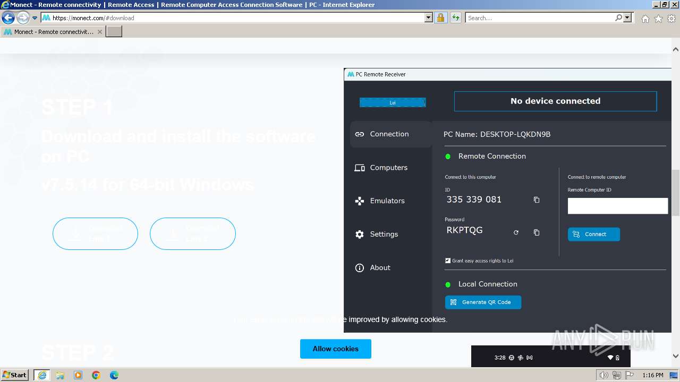Expand address bar autocomplete dropdown
The image size is (680, 382).
coord(429,18)
